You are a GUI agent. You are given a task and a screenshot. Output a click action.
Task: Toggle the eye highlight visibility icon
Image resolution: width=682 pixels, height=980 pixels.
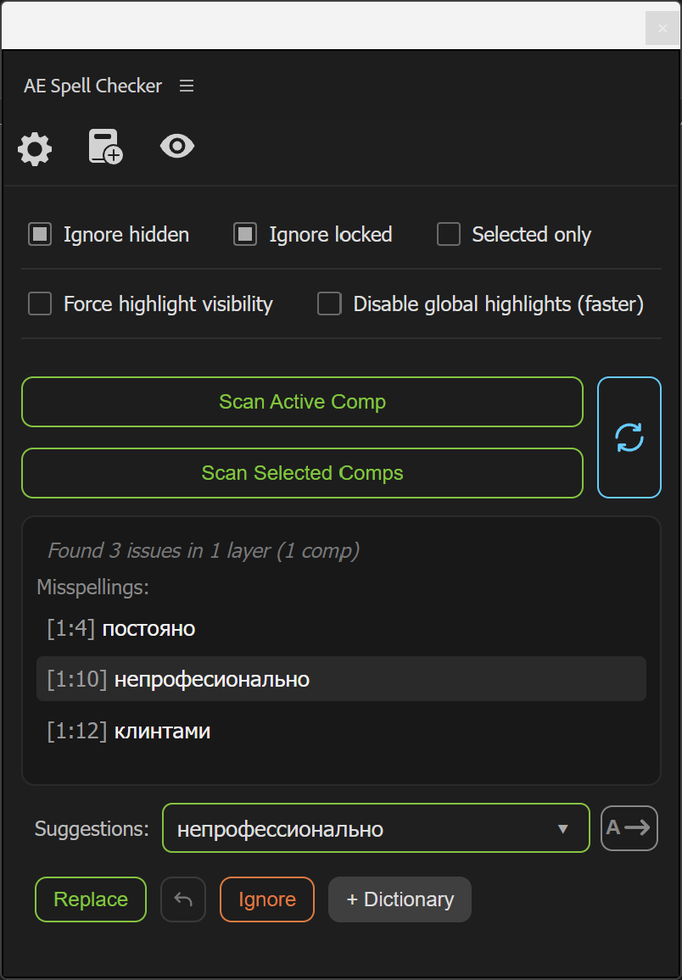pyautogui.click(x=177, y=147)
